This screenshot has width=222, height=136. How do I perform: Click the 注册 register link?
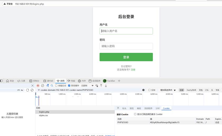coord(133,70)
